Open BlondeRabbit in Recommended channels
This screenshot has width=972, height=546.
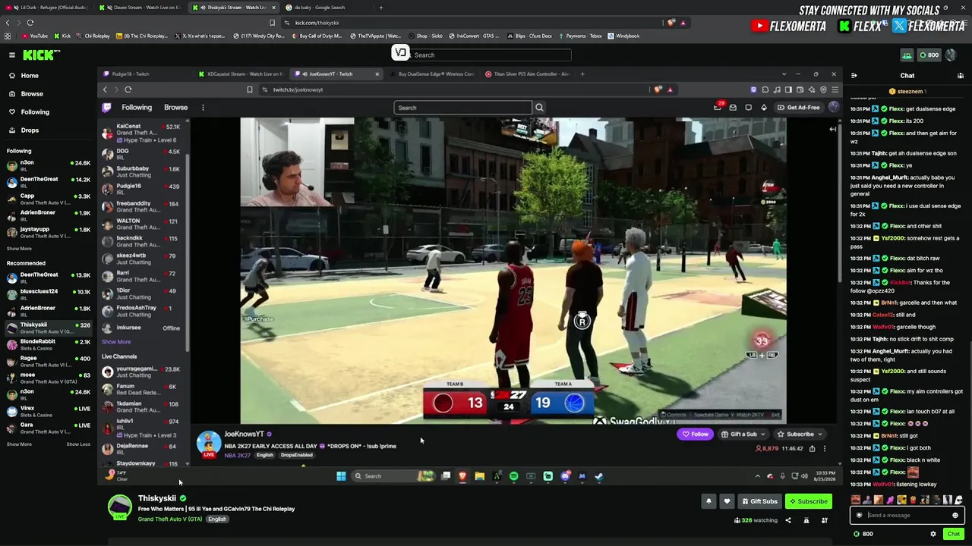(48, 344)
